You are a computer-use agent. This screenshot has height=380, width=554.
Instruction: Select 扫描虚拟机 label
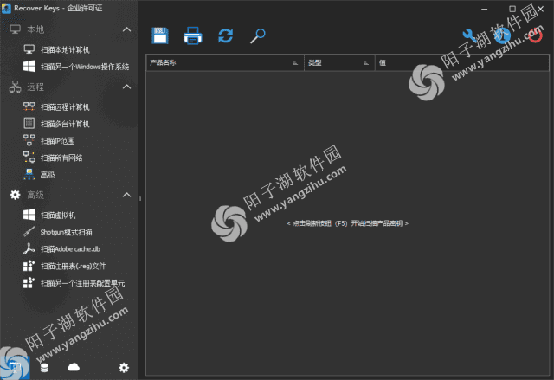58,215
